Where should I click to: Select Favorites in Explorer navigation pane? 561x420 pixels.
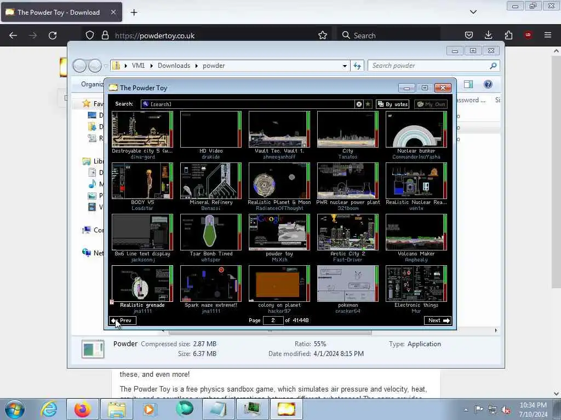[93, 103]
